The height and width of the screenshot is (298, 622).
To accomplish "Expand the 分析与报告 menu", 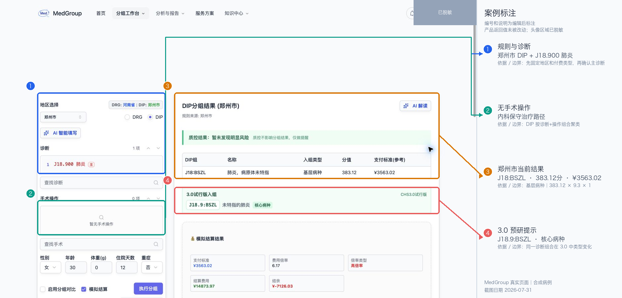I will coord(170,13).
